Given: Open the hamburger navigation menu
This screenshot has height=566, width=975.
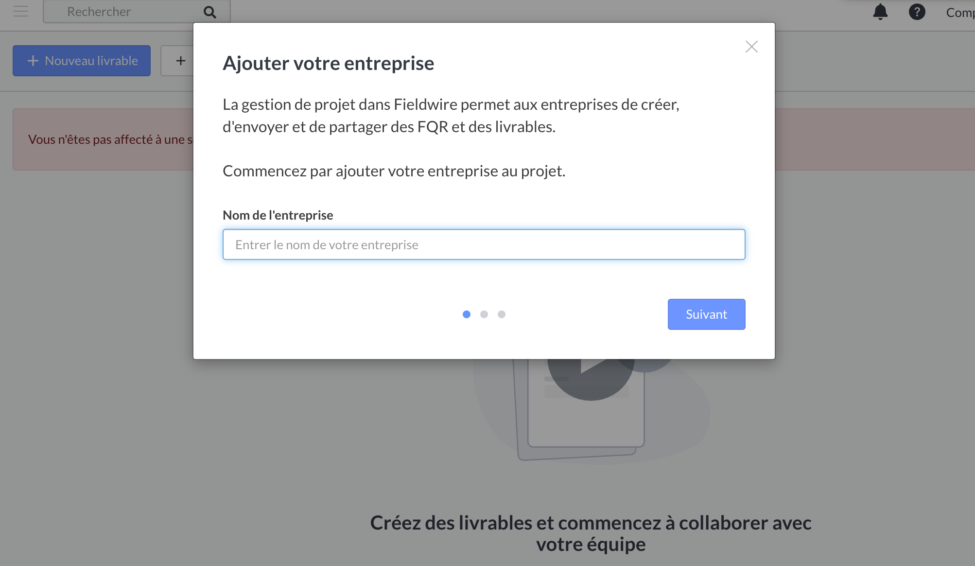Looking at the screenshot, I should click(21, 11).
